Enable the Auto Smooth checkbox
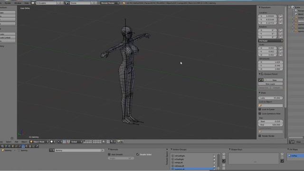This screenshot has height=171, width=304. (109, 154)
